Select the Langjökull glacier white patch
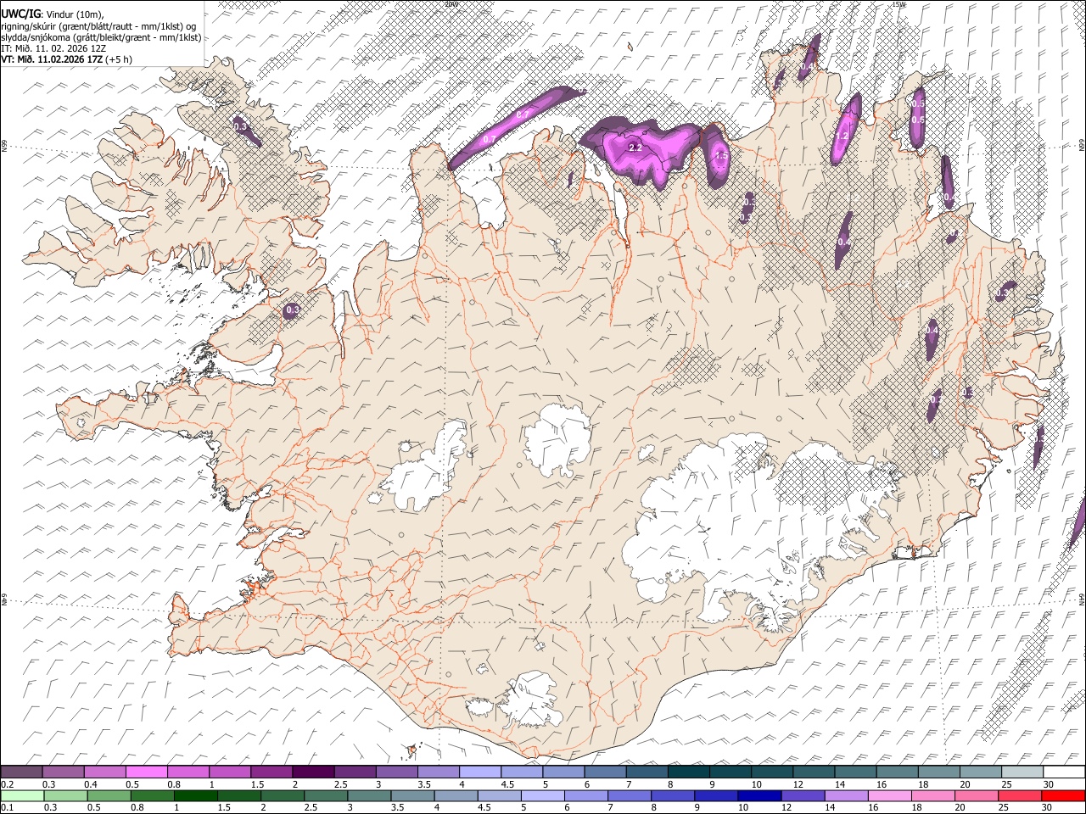 pos(424,471)
